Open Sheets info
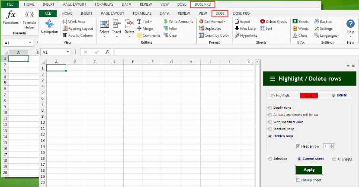Viewport: 359px width, 187px height. [x=301, y=22]
